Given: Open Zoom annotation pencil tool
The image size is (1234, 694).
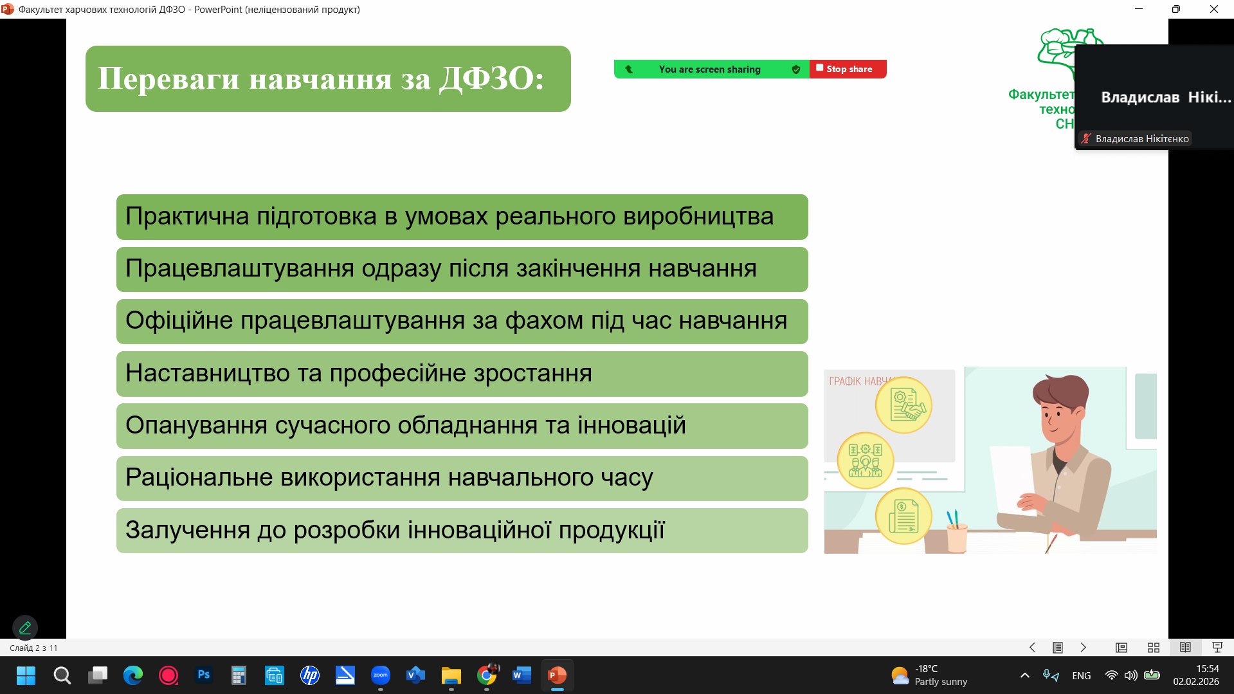Looking at the screenshot, I should [25, 627].
